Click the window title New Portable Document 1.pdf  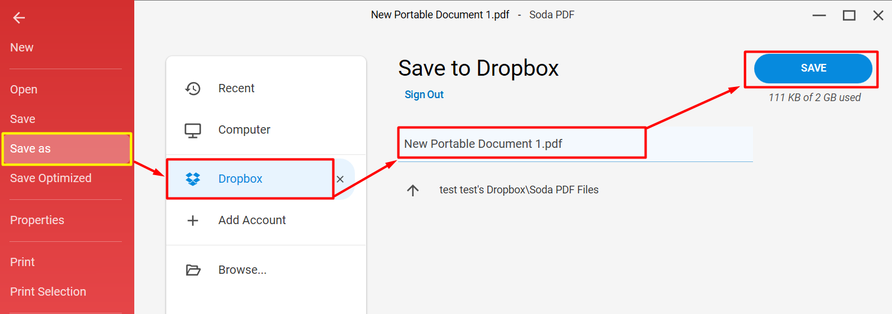pyautogui.click(x=440, y=15)
